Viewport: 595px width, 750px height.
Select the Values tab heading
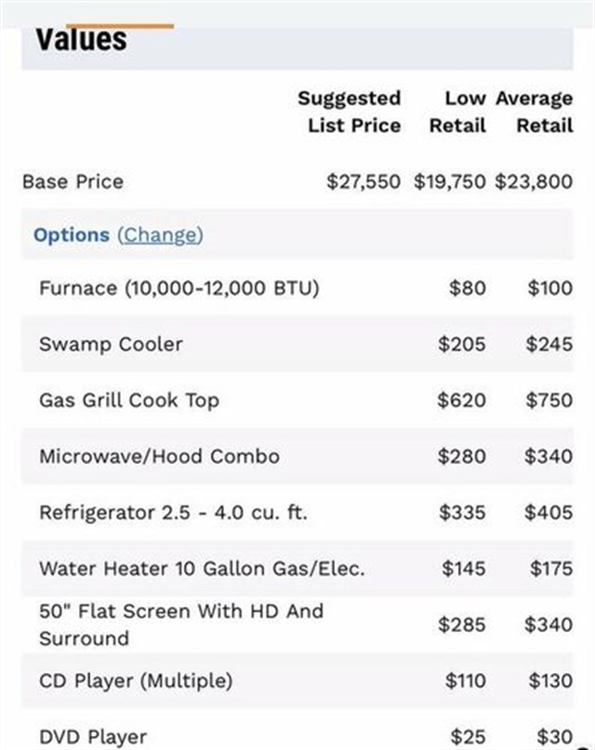tap(81, 40)
